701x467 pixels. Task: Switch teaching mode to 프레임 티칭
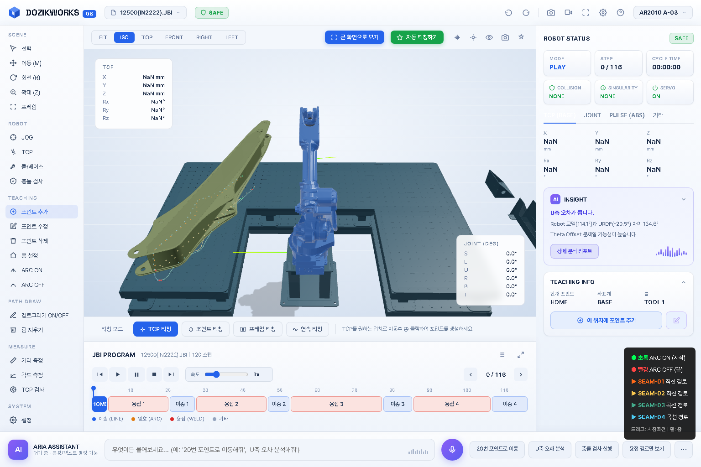[x=258, y=329]
